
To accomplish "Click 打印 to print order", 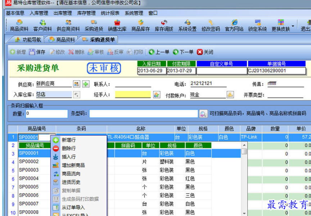I will coord(135,52).
